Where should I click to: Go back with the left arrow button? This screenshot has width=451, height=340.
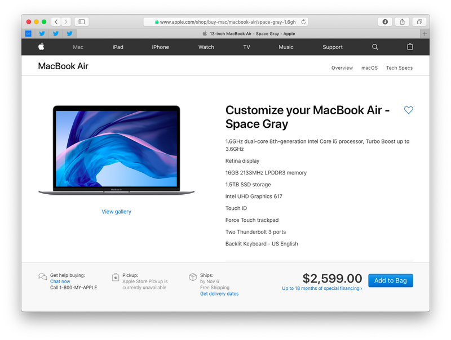tap(56, 22)
